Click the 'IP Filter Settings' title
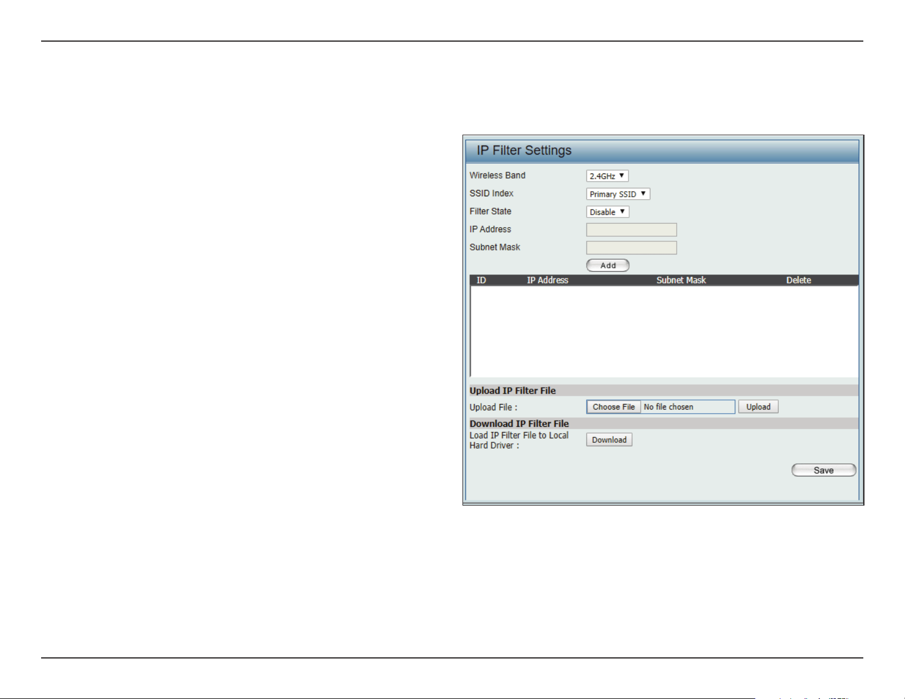This screenshot has width=905, height=699. pyautogui.click(x=524, y=151)
